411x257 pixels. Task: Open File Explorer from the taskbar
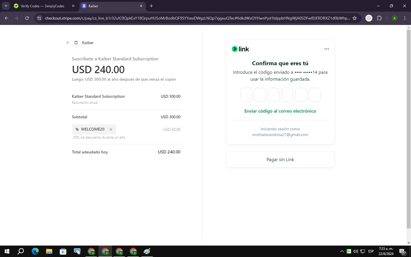click(x=49, y=251)
